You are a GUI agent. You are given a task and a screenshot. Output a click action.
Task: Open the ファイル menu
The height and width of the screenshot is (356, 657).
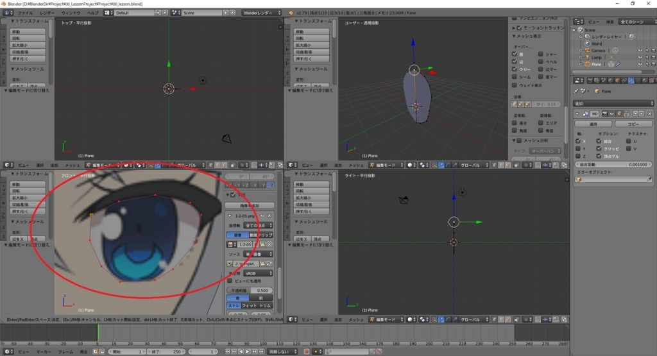pos(25,13)
